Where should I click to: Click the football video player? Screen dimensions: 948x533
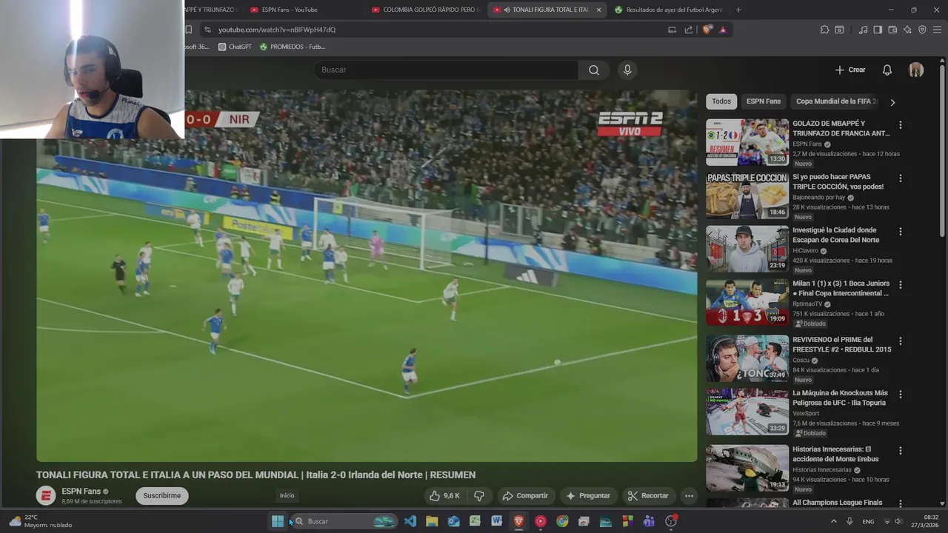[367, 276]
